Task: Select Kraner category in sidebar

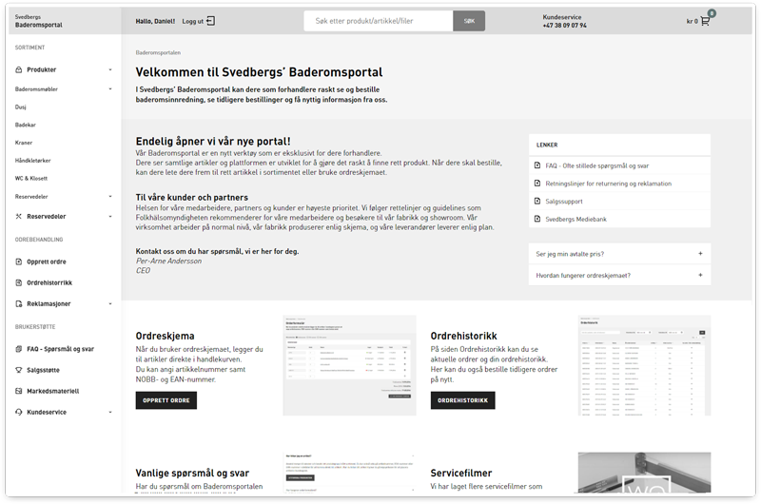Action: point(24,143)
